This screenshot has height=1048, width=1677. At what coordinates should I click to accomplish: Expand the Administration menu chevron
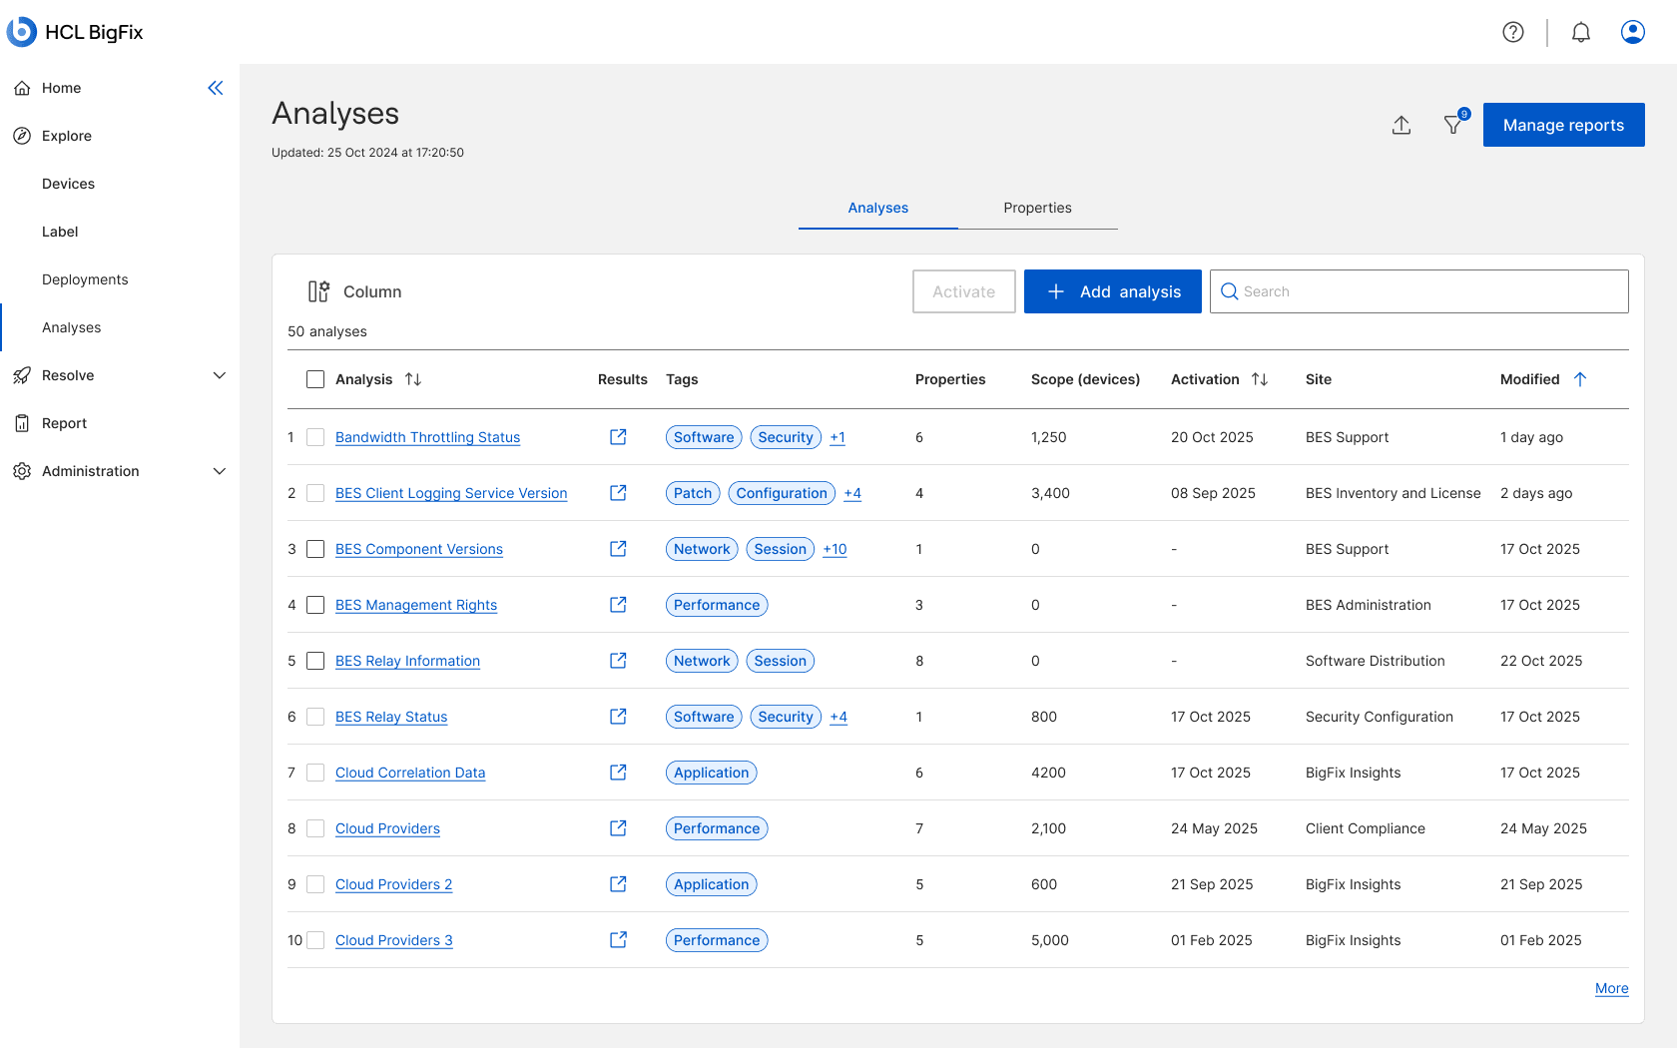[x=220, y=471]
